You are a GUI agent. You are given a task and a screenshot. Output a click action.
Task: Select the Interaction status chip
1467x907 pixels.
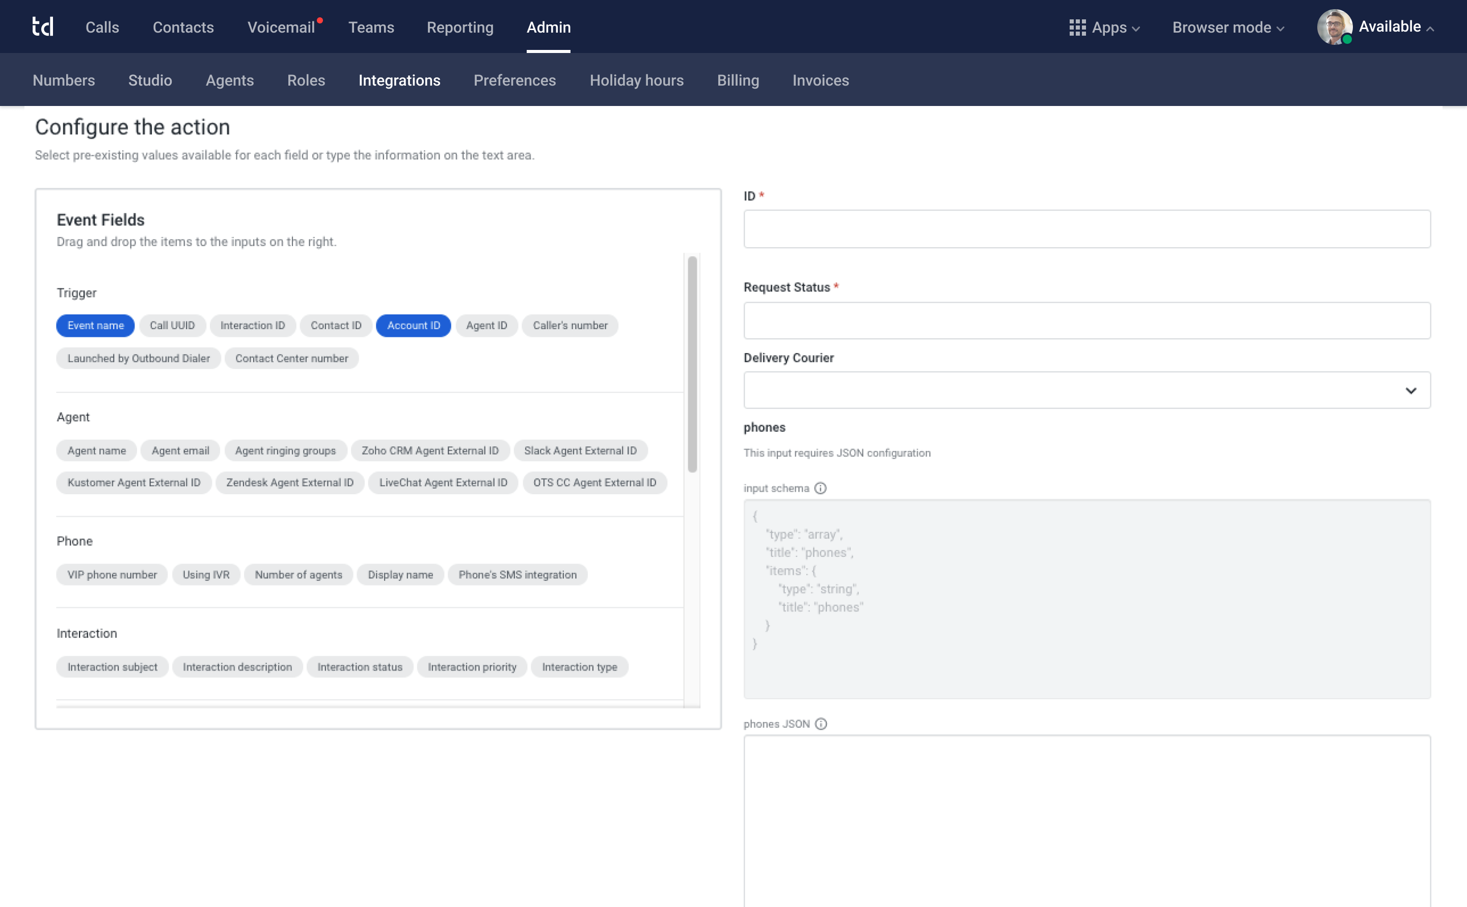(x=360, y=667)
